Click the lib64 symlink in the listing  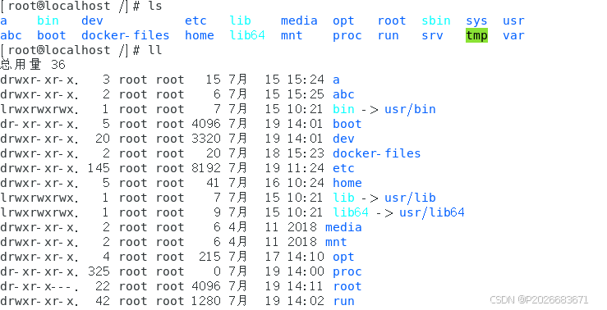point(351,212)
